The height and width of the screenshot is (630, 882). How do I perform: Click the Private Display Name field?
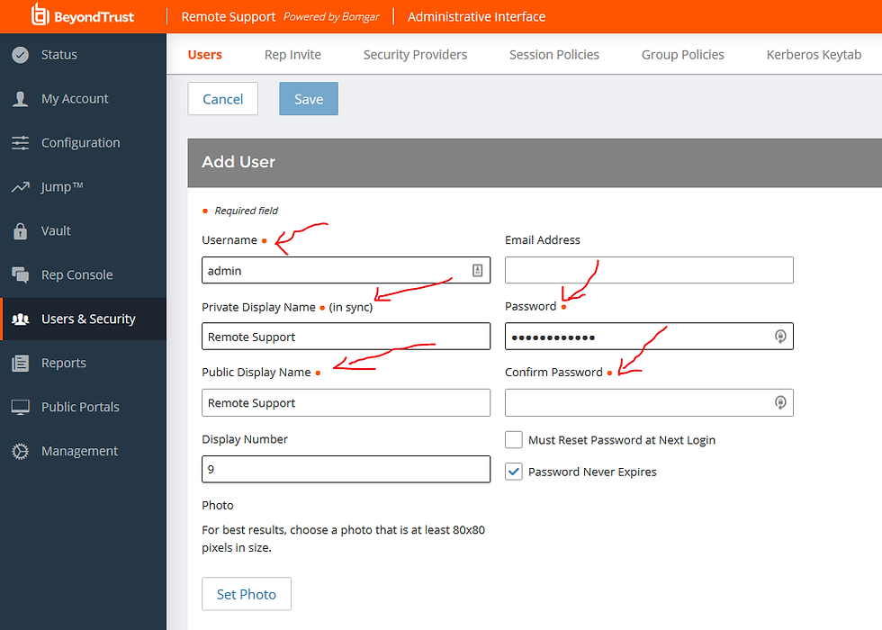(346, 337)
